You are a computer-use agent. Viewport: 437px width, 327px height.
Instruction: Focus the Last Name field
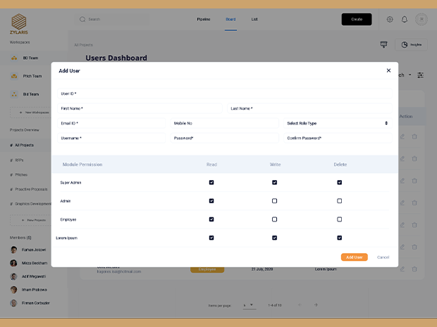(309, 108)
